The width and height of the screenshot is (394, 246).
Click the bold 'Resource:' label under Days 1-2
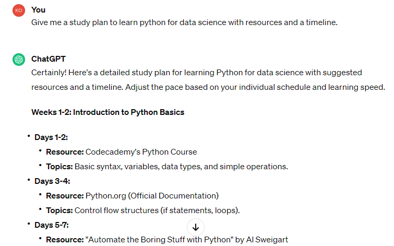pos(65,152)
